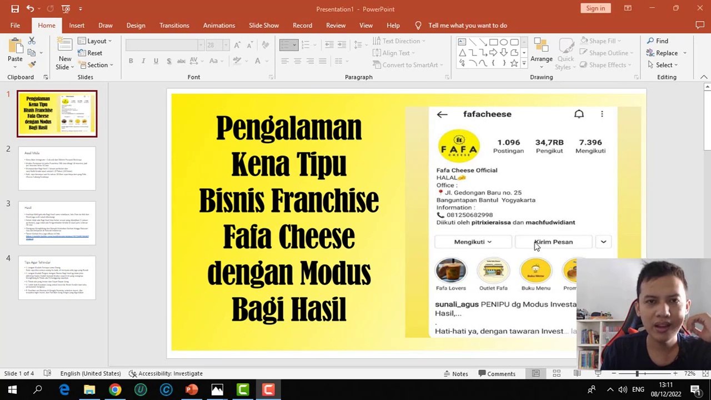The width and height of the screenshot is (711, 400).
Task: Toggle Normal view in the status bar
Action: pyautogui.click(x=535, y=373)
